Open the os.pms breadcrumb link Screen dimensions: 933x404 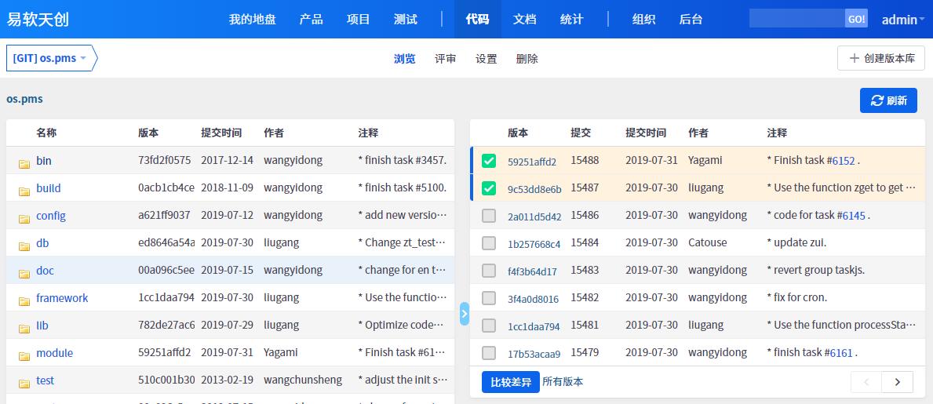[24, 99]
